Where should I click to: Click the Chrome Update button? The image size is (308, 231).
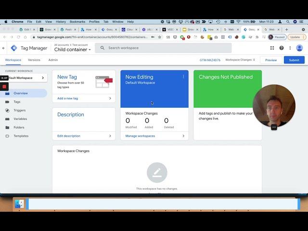(296, 37)
